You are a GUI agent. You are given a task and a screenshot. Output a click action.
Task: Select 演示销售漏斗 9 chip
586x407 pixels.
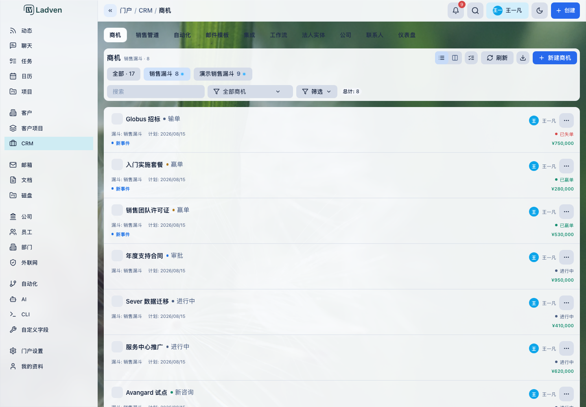click(x=223, y=74)
